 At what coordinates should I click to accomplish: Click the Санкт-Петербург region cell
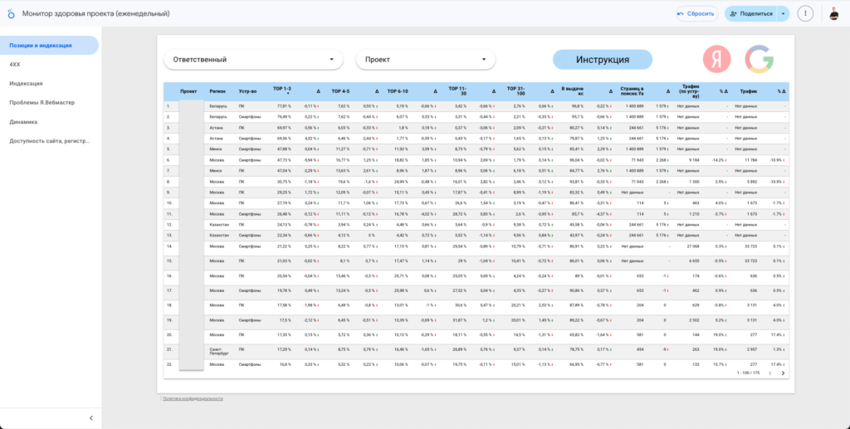point(219,352)
